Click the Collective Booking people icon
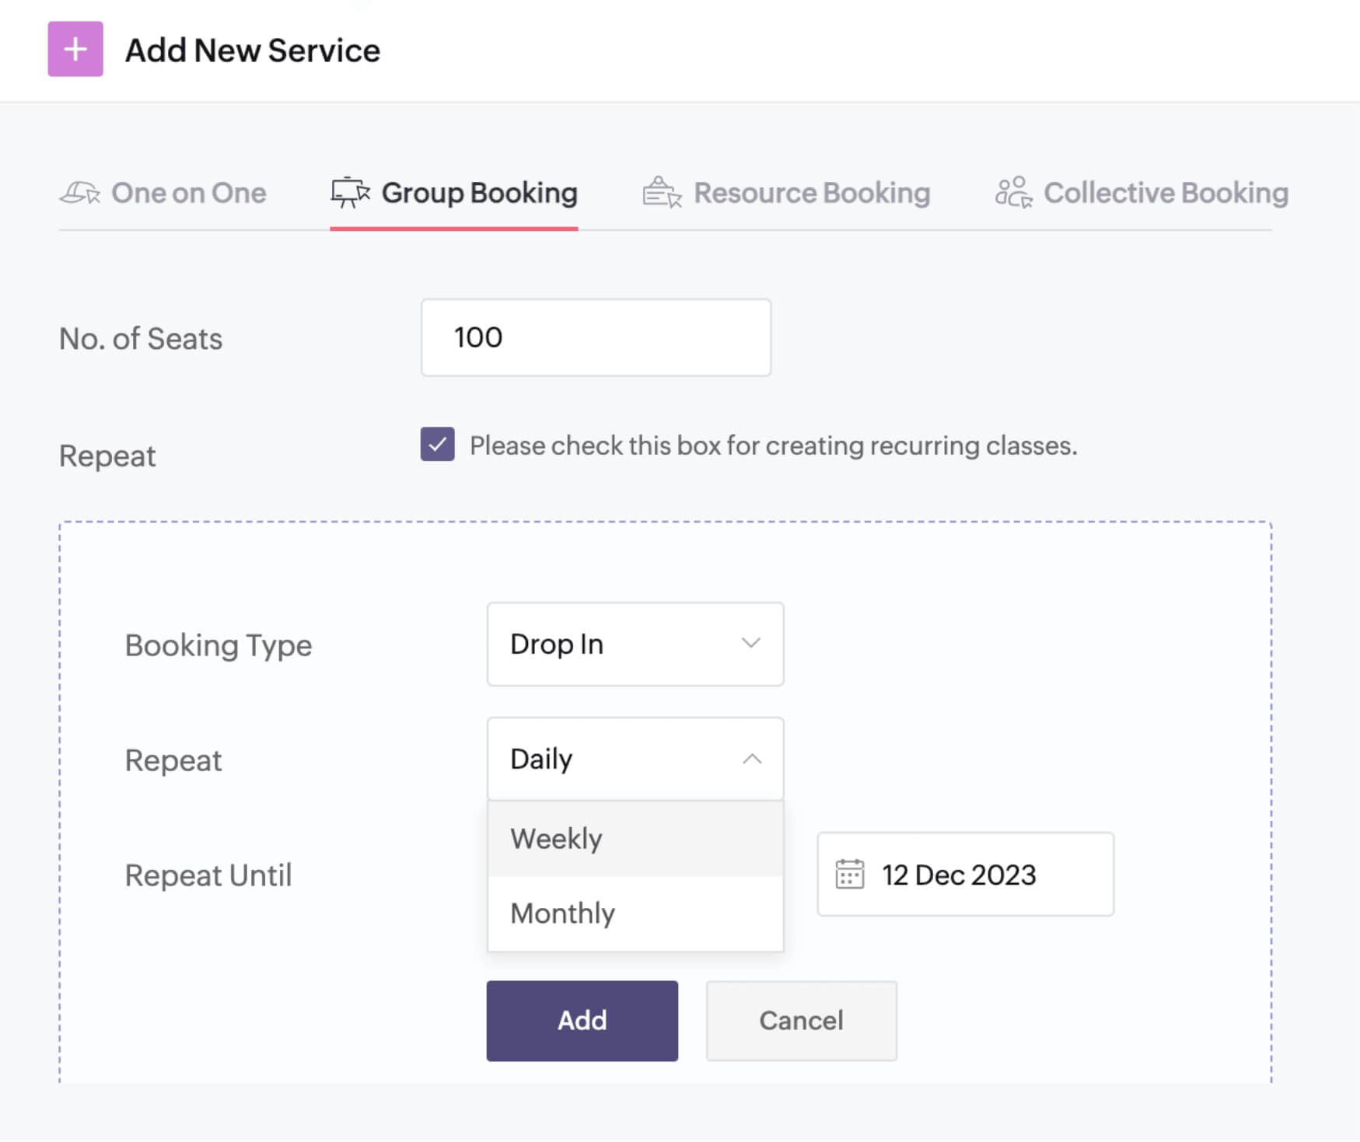 coord(1013,193)
